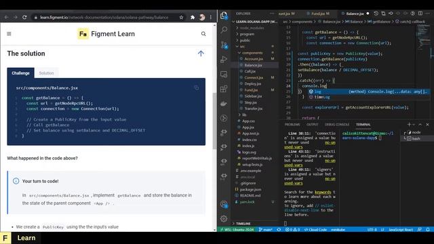Open the Extensions view

pyautogui.click(x=224, y=89)
